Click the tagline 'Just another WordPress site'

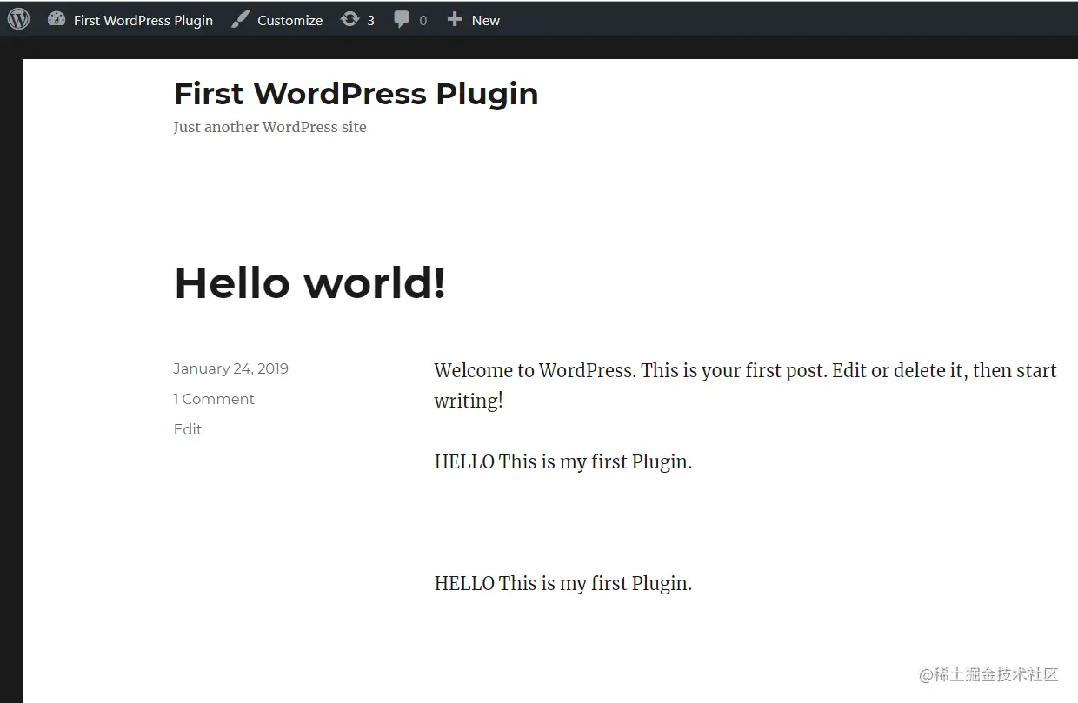(x=269, y=127)
